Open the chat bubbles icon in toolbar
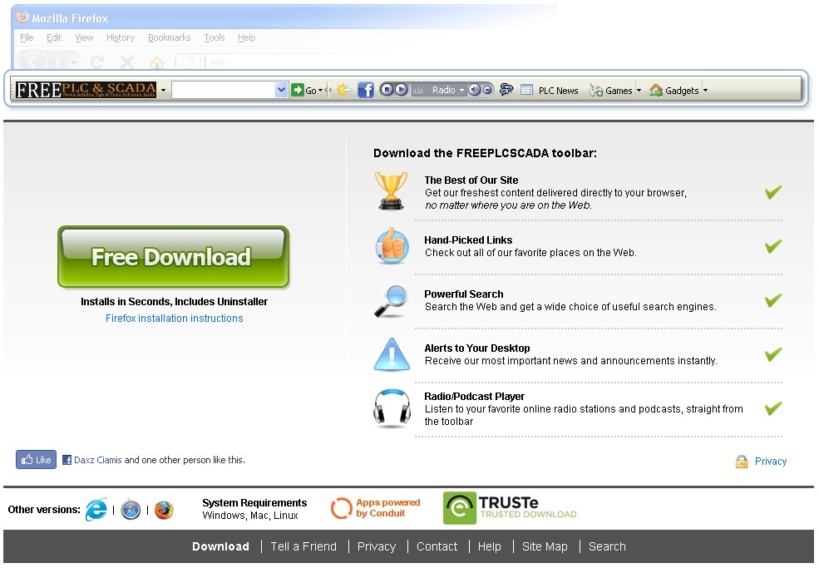819x568 pixels. pos(506,90)
